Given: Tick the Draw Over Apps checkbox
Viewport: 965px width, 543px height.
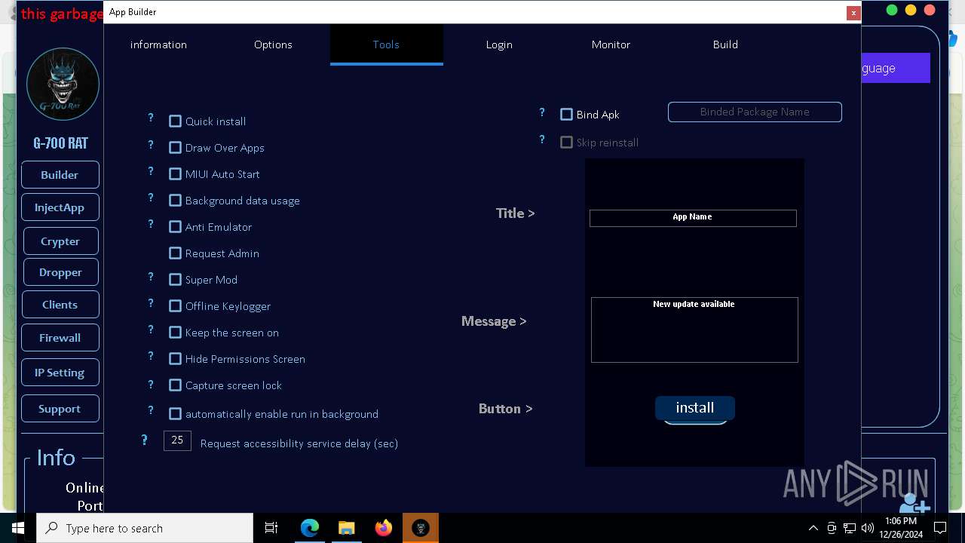Looking at the screenshot, I should coord(175,148).
